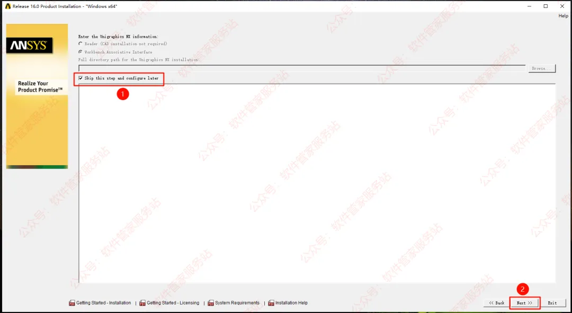Open Installation Help link

(291, 303)
